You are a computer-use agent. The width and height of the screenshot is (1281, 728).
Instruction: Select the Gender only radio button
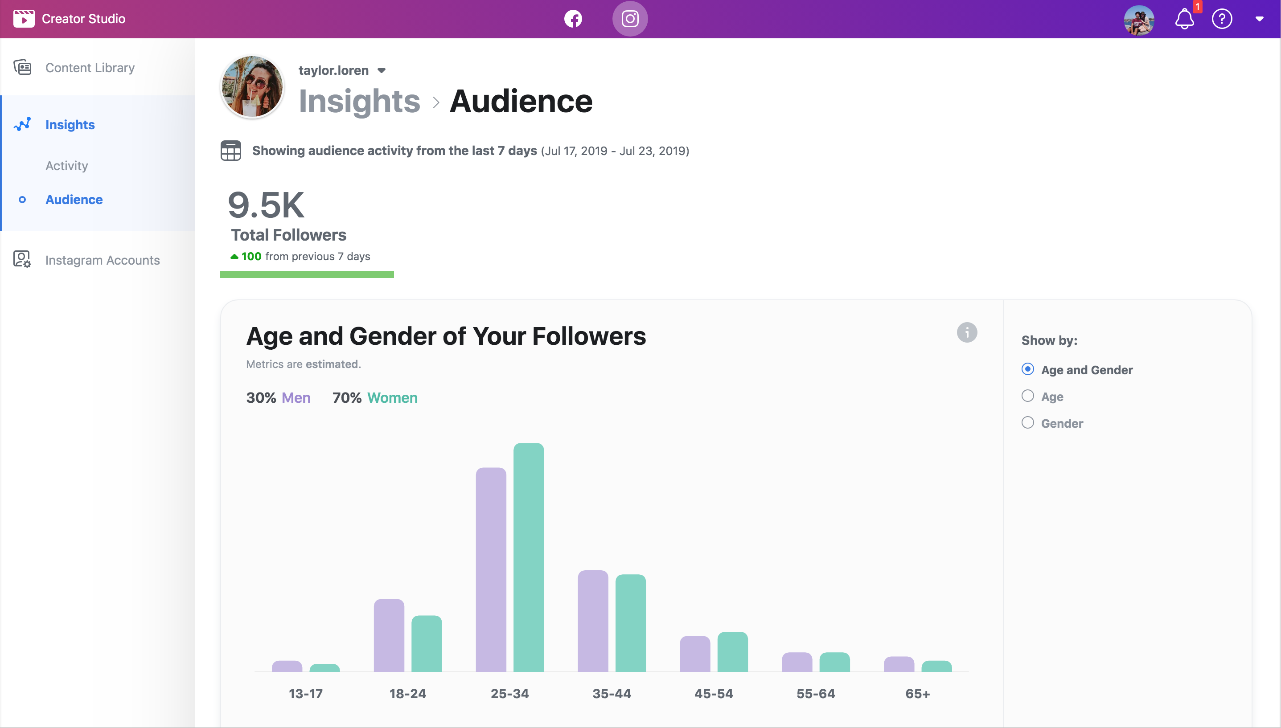(x=1028, y=423)
